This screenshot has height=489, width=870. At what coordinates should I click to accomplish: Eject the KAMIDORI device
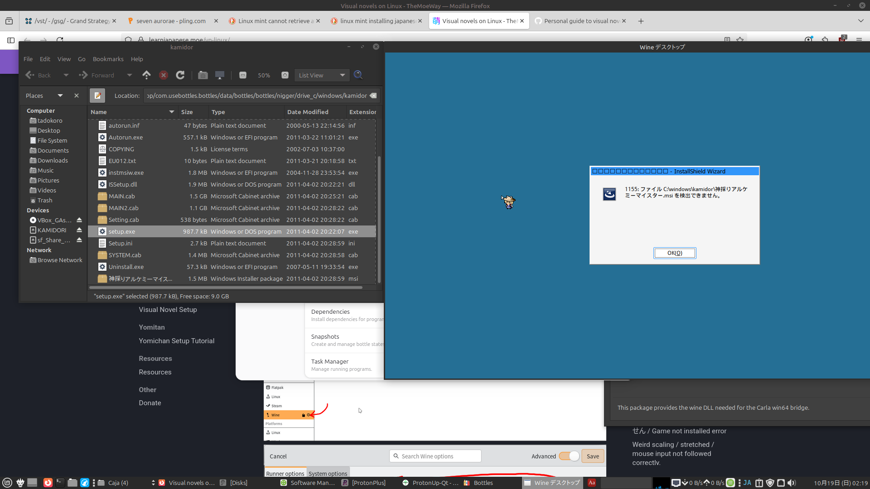(x=79, y=230)
